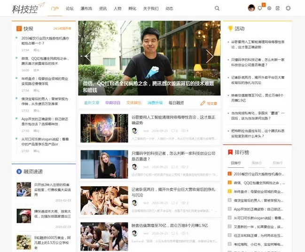Switch to the 月排行 ranking tab
The width and height of the screenshot is (305, 252).
(278, 163)
